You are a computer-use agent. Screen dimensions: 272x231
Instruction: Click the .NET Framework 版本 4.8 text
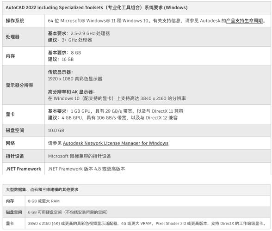[x=87, y=169]
